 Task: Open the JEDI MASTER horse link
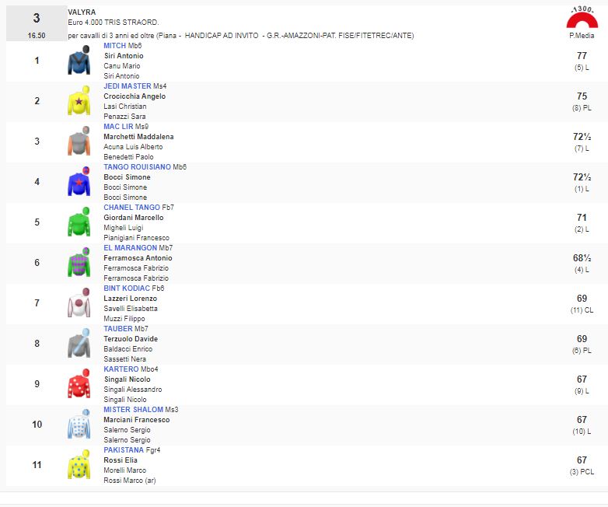(x=128, y=86)
